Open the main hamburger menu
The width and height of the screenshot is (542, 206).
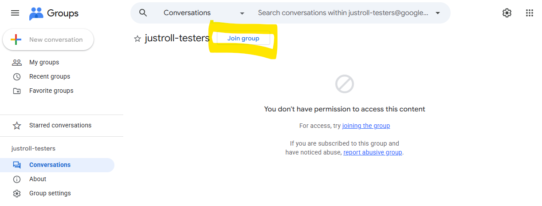click(15, 13)
